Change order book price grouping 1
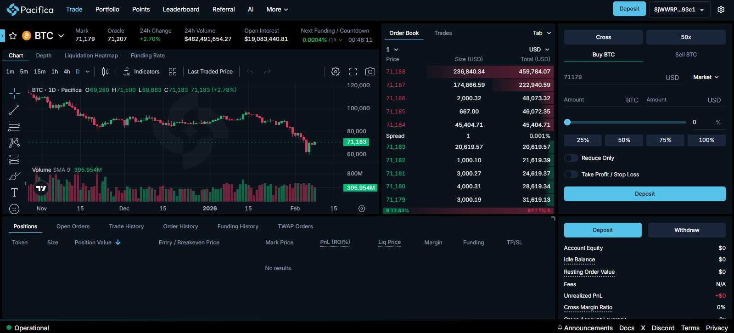The width and height of the screenshot is (734, 333). click(392, 50)
